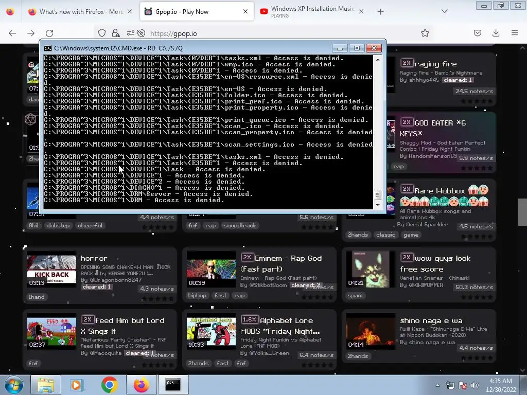Open the raging fire song title
This screenshot has width=527, height=395.
click(x=435, y=64)
